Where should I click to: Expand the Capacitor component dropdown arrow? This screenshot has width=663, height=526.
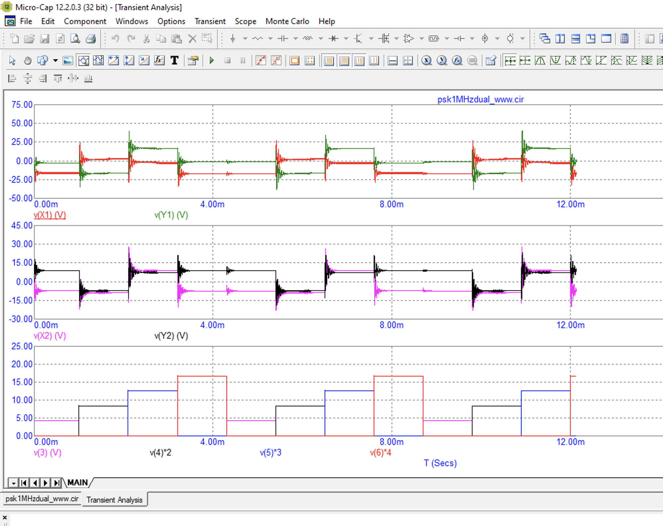pyautogui.click(x=296, y=39)
